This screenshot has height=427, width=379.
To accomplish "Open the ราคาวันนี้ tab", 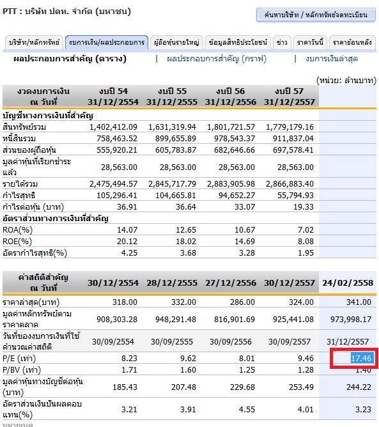I will click(310, 42).
